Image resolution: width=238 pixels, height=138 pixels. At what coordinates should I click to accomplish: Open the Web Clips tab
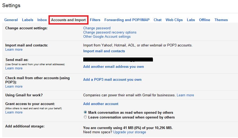pos(174,20)
